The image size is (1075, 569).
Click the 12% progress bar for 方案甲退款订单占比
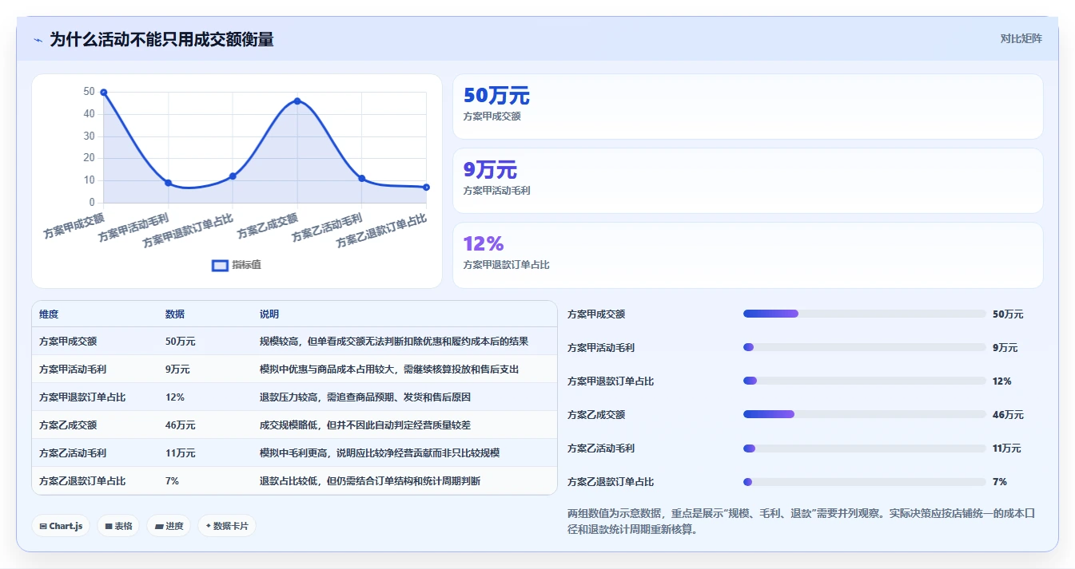tap(865, 381)
